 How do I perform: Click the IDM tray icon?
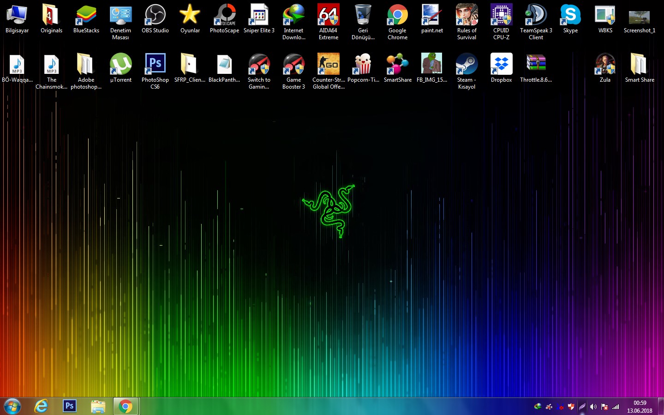click(538, 407)
